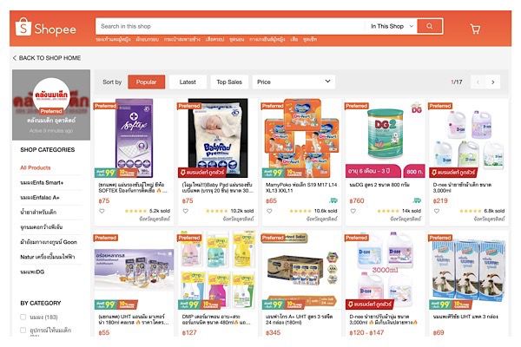Open the DG2 milk can product thumbnail
The height and width of the screenshot is (347, 521).
385,138
